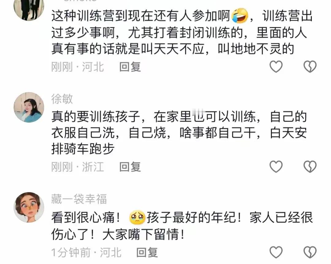Dislike the first comment with broken heart
The width and height of the screenshot is (331, 264).
pos(310,66)
